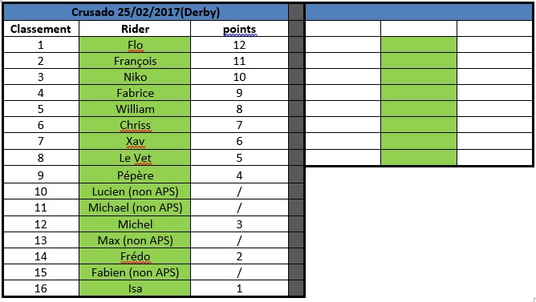Select first empty green cell in right table

419,45
